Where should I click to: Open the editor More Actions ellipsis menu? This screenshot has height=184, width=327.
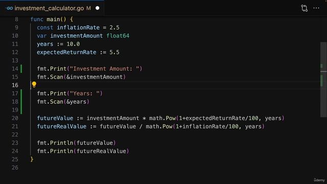coord(316,8)
